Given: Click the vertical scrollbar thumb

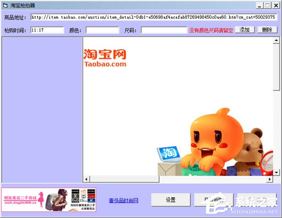Looking at the screenshot, I should point(276,67).
